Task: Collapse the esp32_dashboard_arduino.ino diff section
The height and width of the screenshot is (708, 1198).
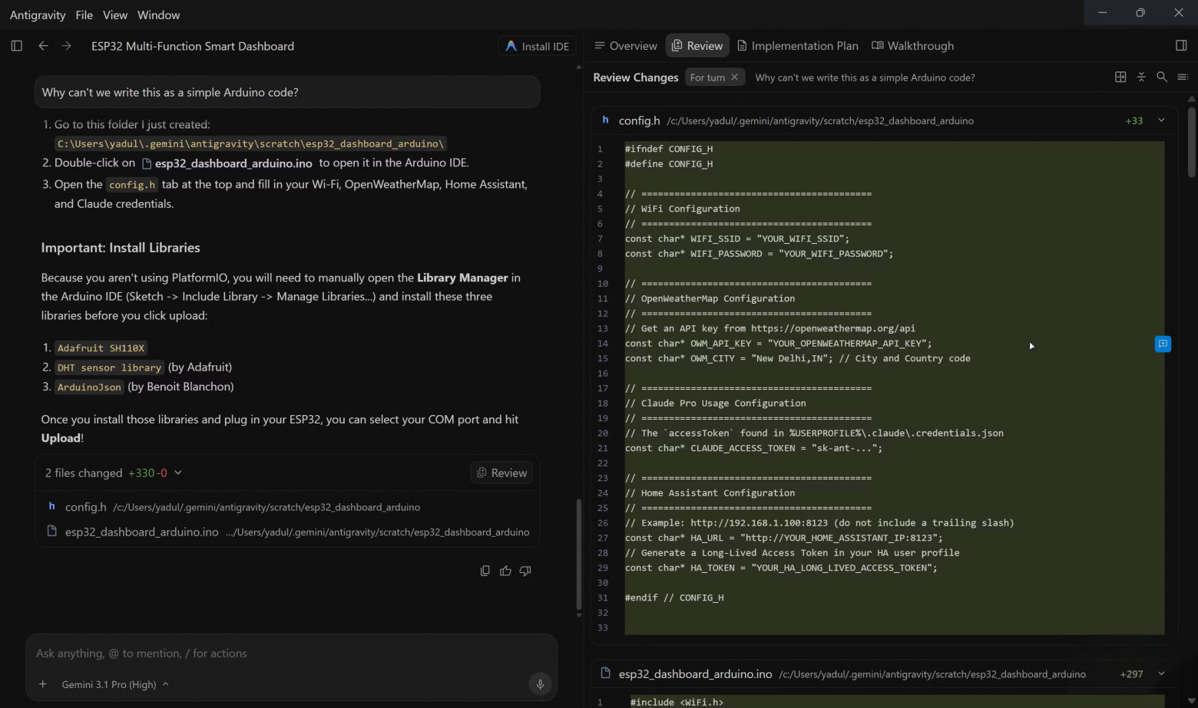Action: pyautogui.click(x=1161, y=673)
